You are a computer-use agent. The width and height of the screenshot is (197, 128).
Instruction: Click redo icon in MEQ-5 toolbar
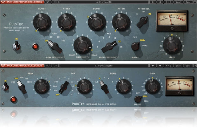click(55, 66)
